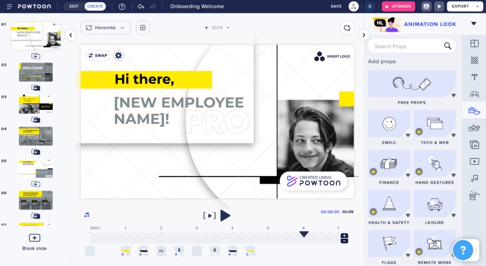Click the pink Upgrade button
Viewport: 486px width, 266px height.
[398, 6]
